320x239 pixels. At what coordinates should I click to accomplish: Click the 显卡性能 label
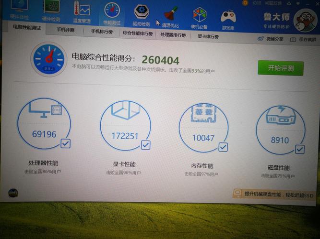(x=124, y=164)
